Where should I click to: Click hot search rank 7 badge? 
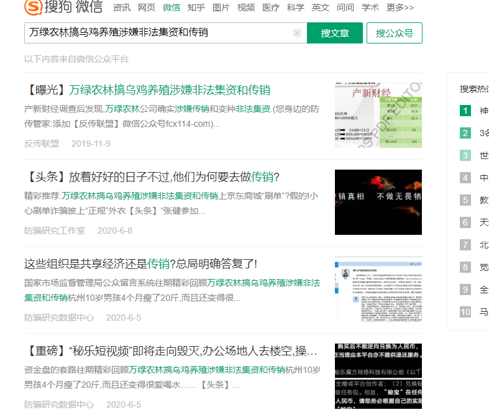click(x=465, y=245)
